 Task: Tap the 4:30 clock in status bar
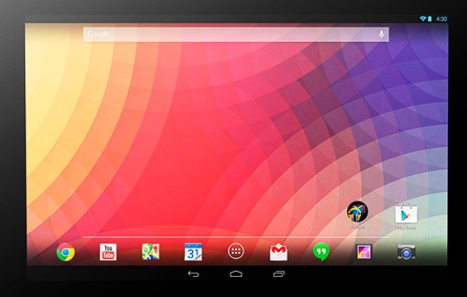point(441,19)
